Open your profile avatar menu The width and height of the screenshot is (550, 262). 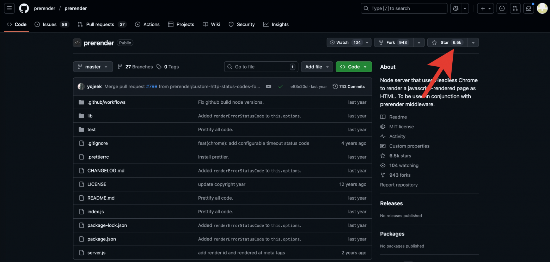542,8
